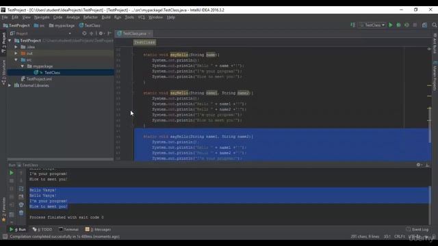Image resolution: width=438 pixels, height=246 pixels.
Task: Open the VCS menu
Action: [x=142, y=17]
